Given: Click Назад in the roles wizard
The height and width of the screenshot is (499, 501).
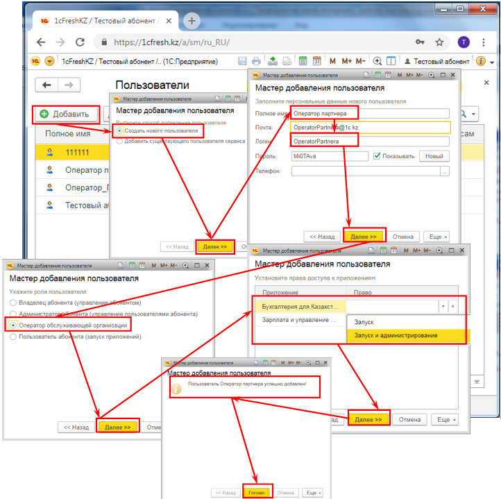Looking at the screenshot, I should click(76, 428).
